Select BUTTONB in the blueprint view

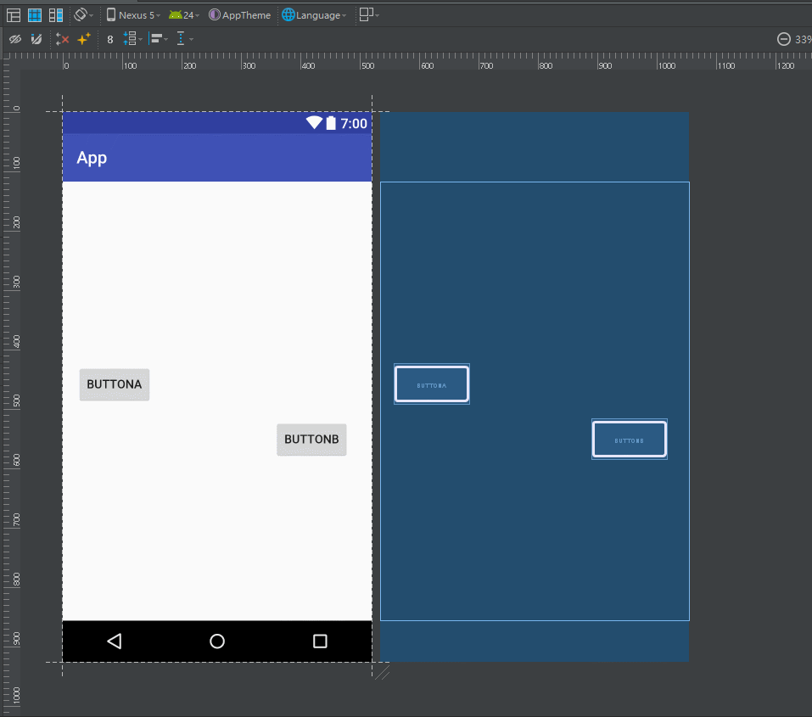point(629,440)
